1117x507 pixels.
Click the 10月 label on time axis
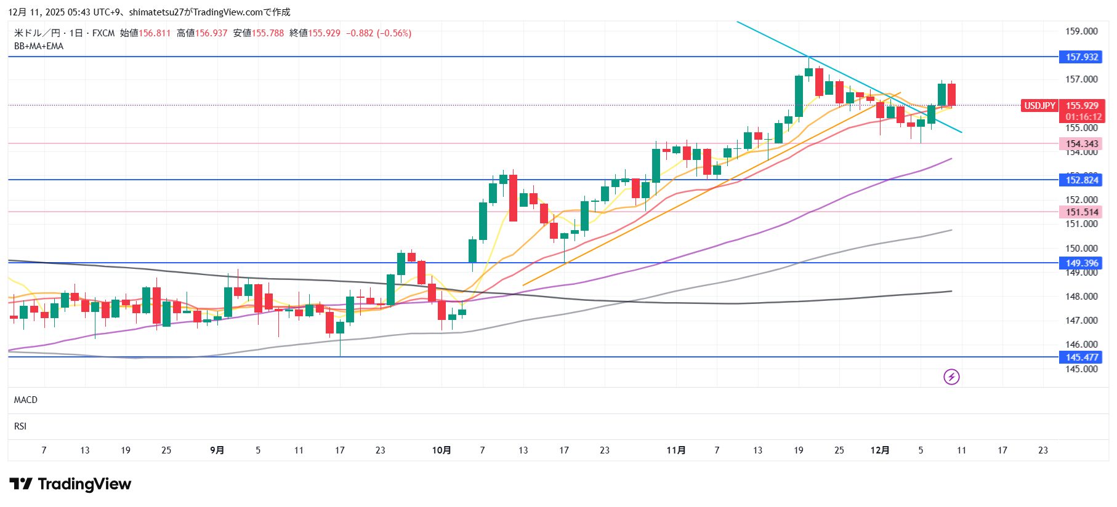pos(441,450)
